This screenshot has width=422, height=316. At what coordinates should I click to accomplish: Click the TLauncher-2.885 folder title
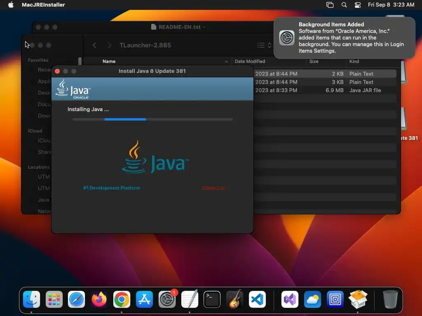(145, 45)
